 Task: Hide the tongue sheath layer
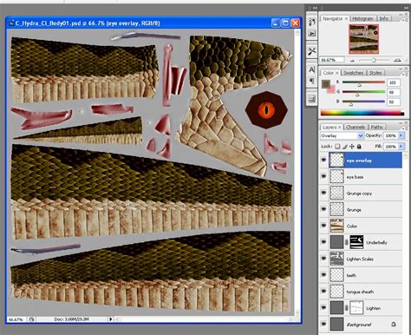tap(323, 292)
